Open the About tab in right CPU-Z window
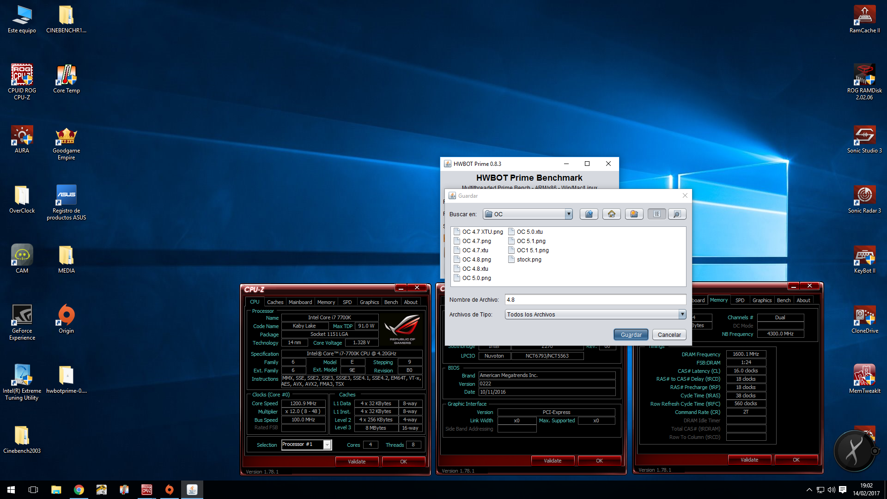The width and height of the screenshot is (887, 499). (x=803, y=300)
